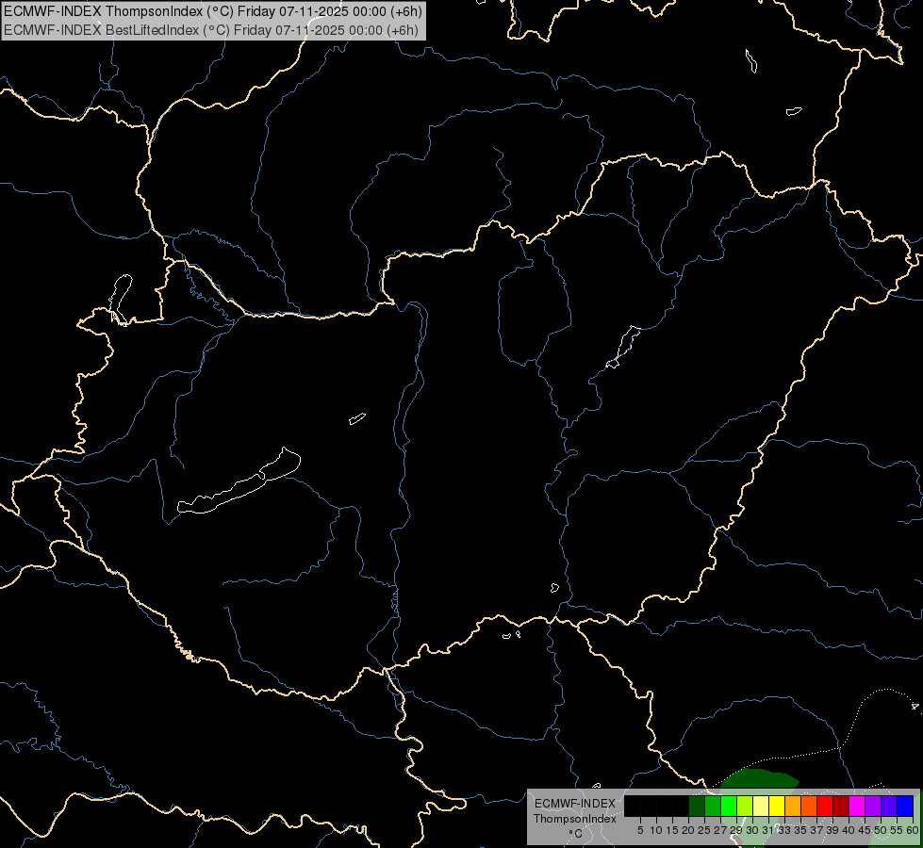The width and height of the screenshot is (923, 848).
Task: Click the legend tick value "60"
Action: (x=913, y=830)
